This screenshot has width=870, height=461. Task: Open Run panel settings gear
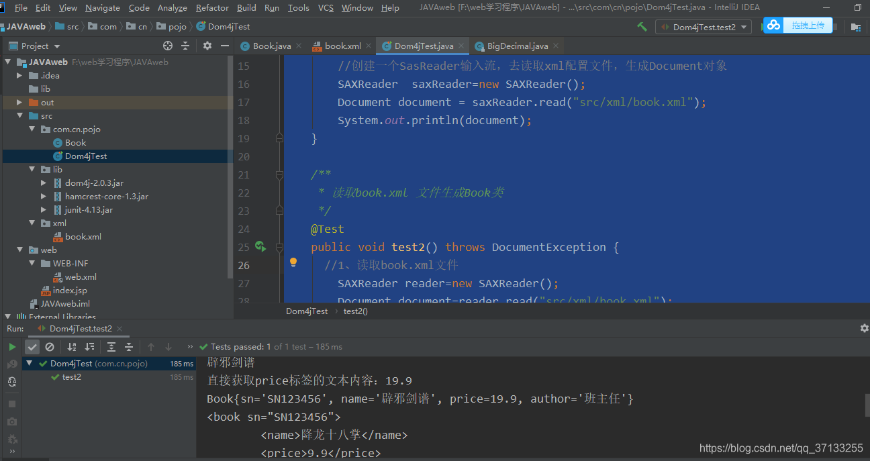coord(864,328)
